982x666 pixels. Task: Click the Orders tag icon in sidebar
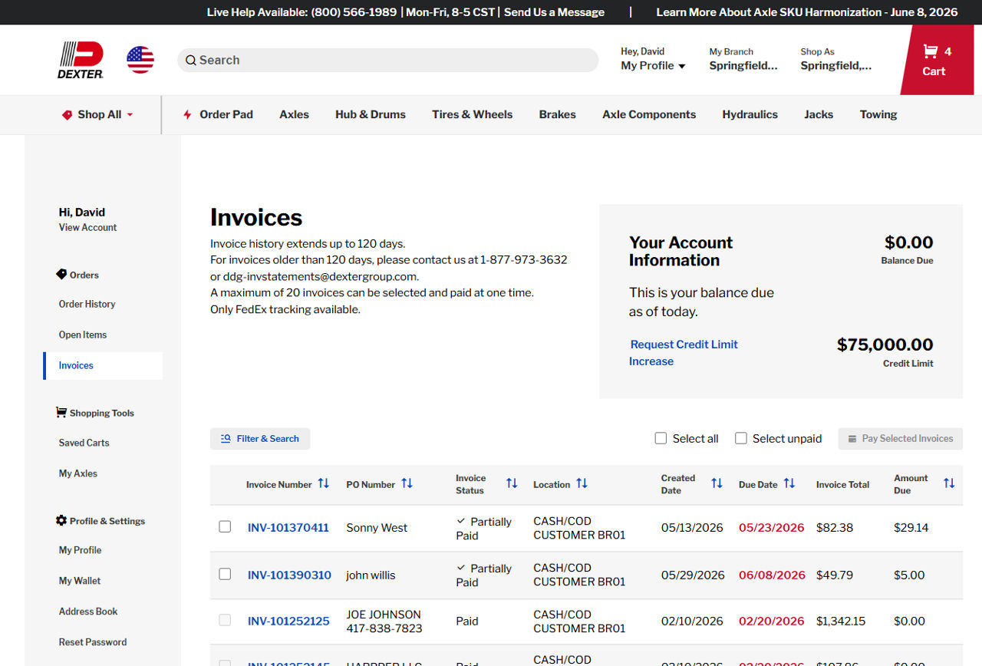pyautogui.click(x=61, y=274)
